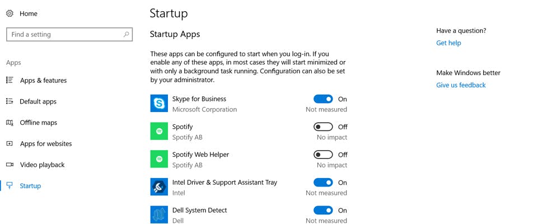Click the Dell System Detect icon
Viewport: 543px width, 224px height.
[x=159, y=215]
